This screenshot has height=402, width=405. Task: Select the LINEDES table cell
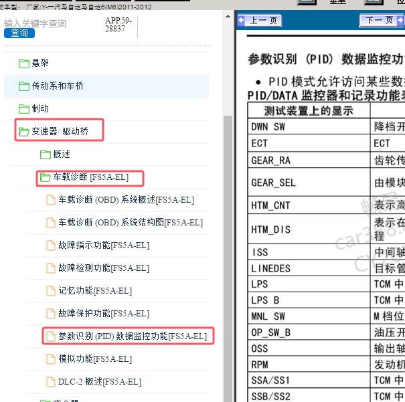309,268
